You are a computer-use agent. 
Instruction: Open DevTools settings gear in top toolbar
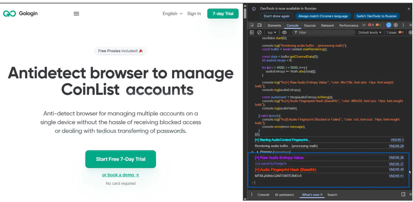(x=396, y=25)
